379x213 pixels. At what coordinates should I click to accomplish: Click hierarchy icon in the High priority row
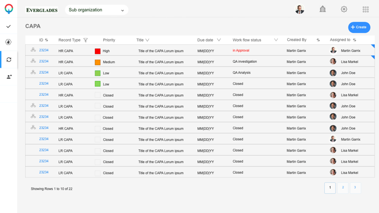click(33, 50)
